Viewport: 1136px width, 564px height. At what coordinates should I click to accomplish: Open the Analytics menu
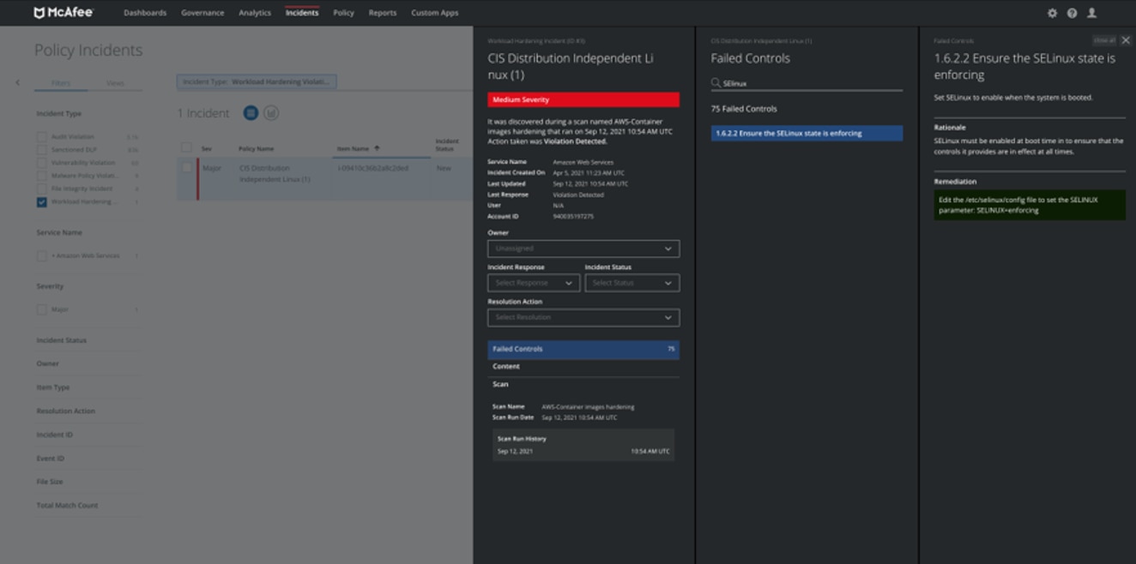click(255, 13)
